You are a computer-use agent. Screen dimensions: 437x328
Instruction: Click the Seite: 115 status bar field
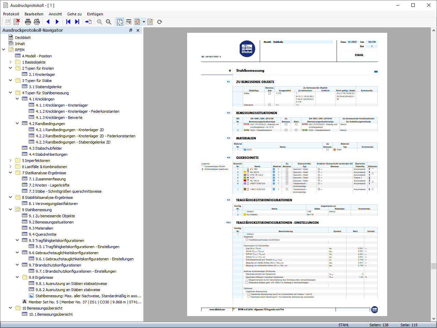point(409,325)
